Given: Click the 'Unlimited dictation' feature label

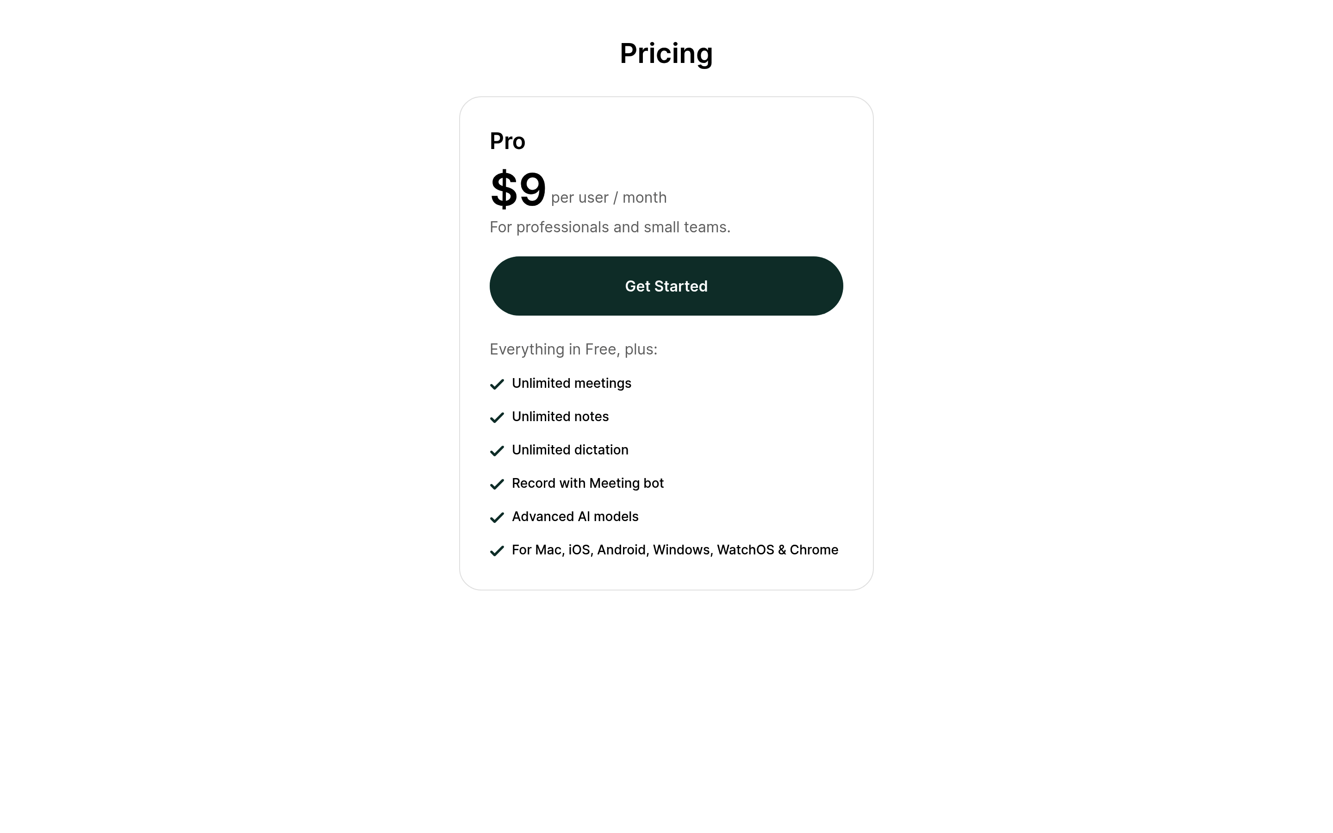Looking at the screenshot, I should click(570, 450).
